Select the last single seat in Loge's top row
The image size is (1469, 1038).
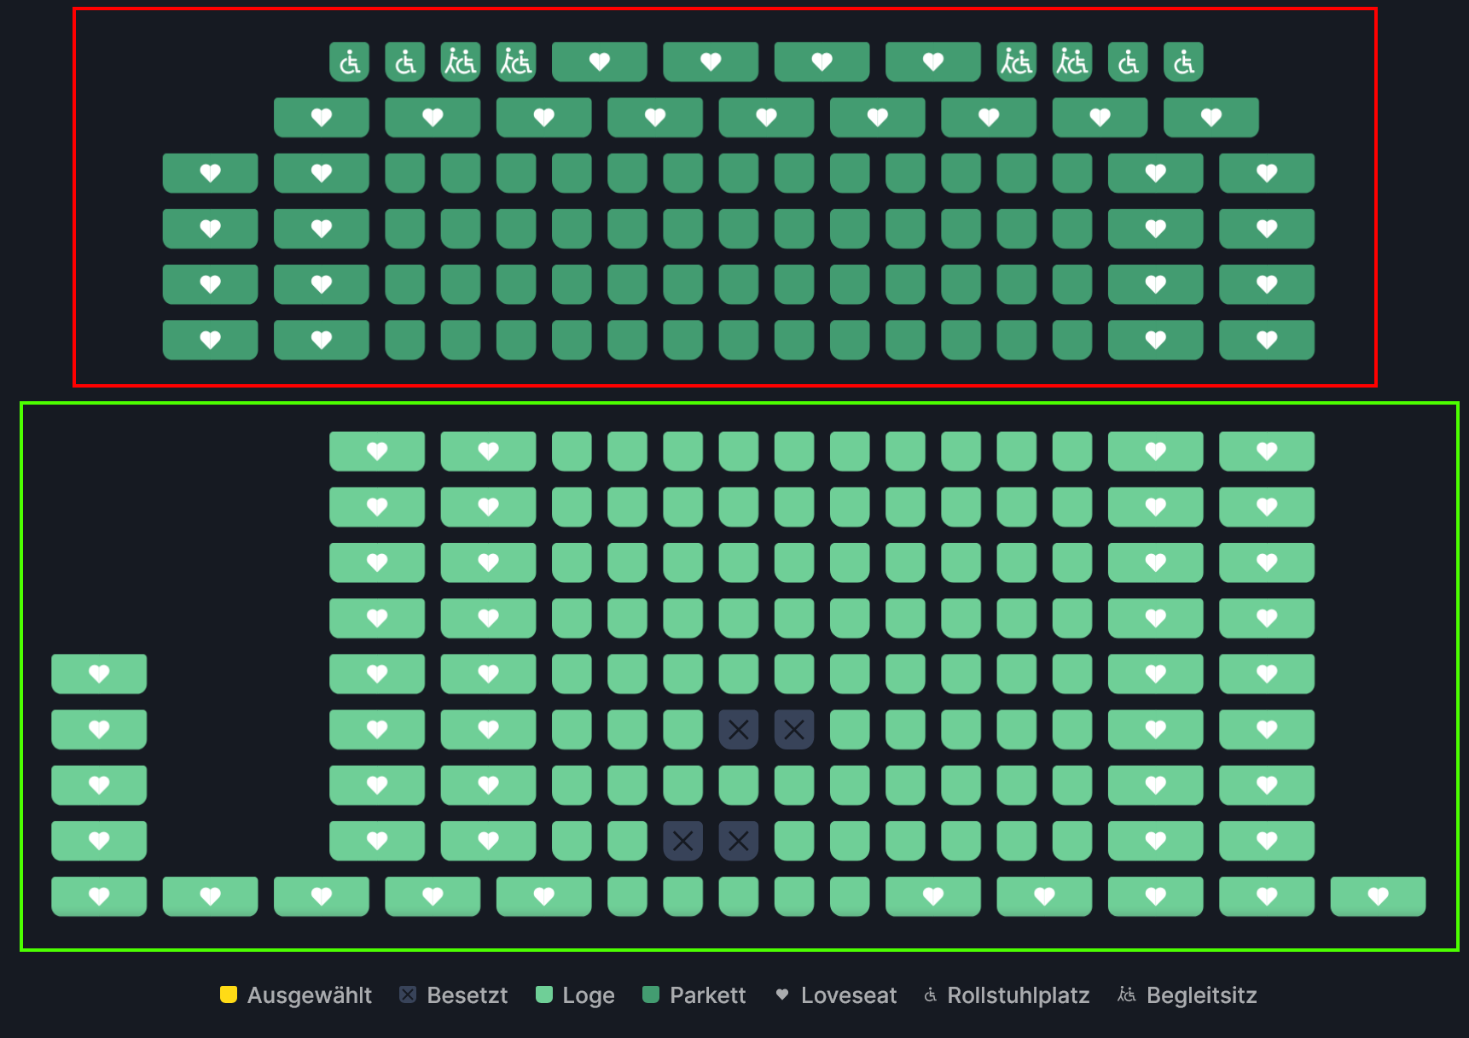(x=1072, y=452)
